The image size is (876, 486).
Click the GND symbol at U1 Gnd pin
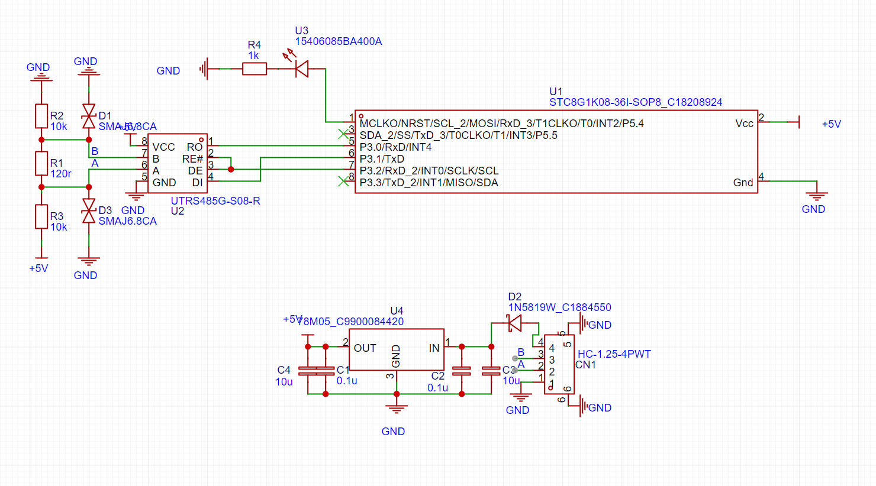point(817,196)
